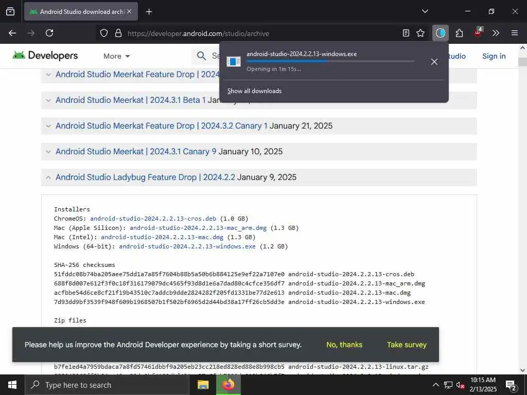Open taskbar clock and date
Image resolution: width=527 pixels, height=395 pixels.
pyautogui.click(x=483, y=385)
